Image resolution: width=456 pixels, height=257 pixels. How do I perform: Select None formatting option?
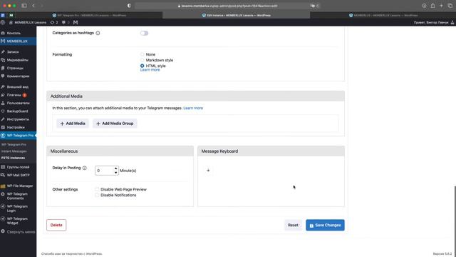pos(142,54)
